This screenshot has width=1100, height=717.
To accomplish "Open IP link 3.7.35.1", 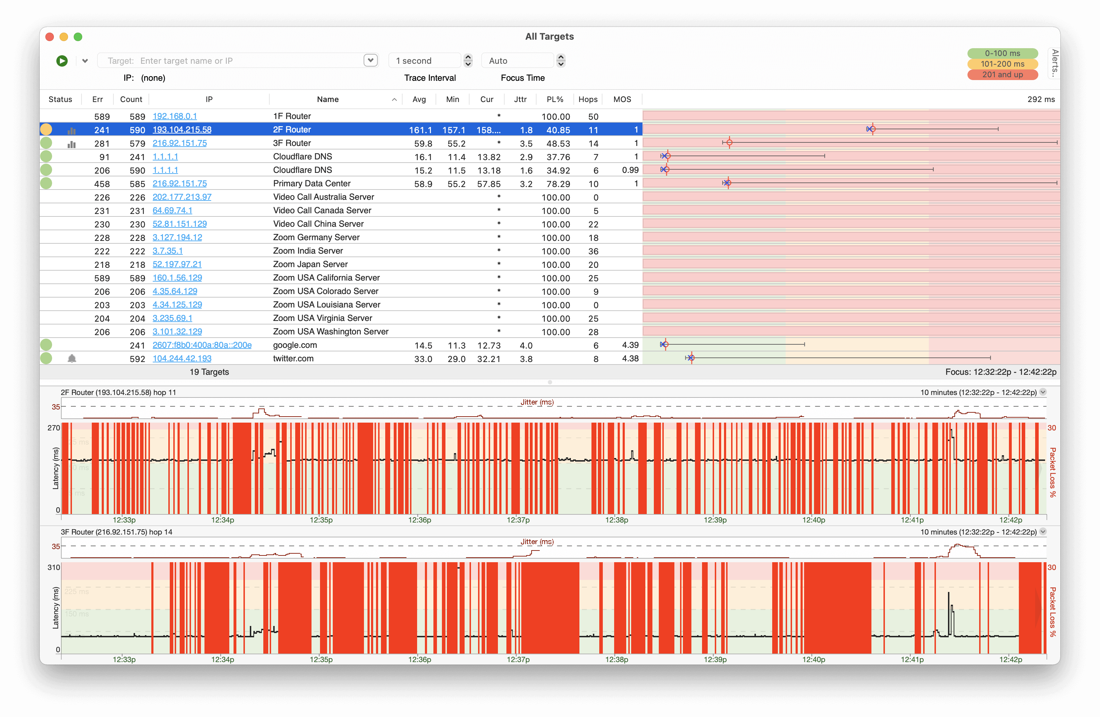I will coord(168,250).
